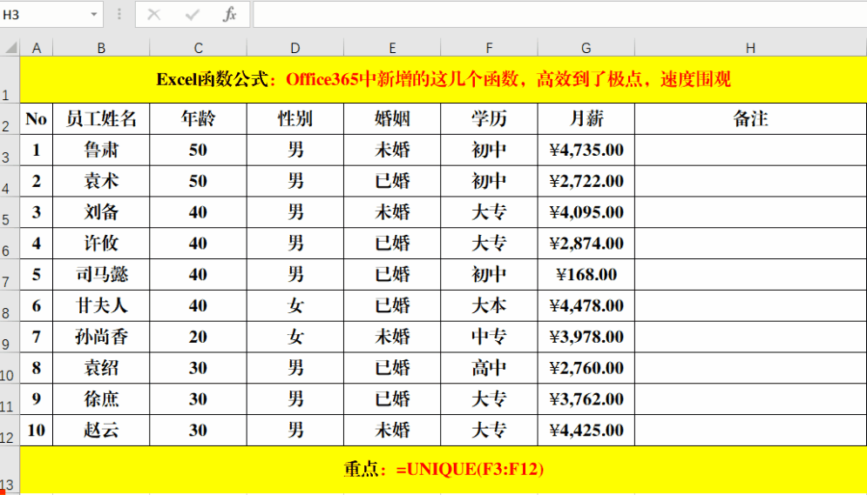Click the '年龄' header cell
The image size is (867, 495).
click(x=198, y=118)
